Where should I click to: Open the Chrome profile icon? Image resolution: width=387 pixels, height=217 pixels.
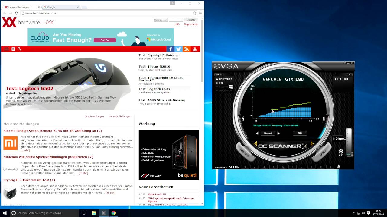(x=172, y=3)
